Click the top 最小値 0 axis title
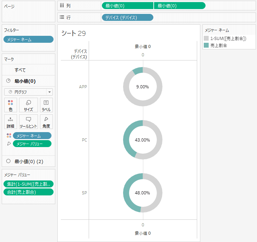The width and height of the screenshot is (257, 242). coord(143,47)
